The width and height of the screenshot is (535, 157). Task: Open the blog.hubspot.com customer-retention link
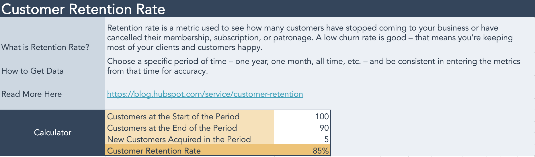click(x=205, y=94)
